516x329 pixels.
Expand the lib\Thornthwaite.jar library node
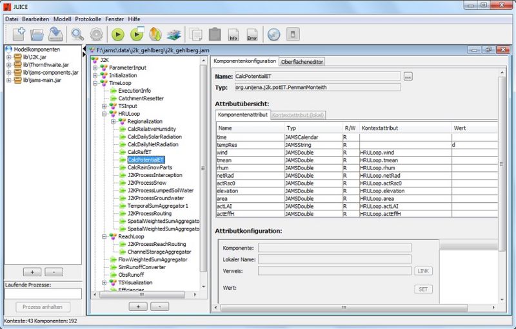(x=9, y=64)
